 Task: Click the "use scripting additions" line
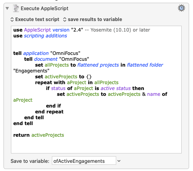coord(40,36)
